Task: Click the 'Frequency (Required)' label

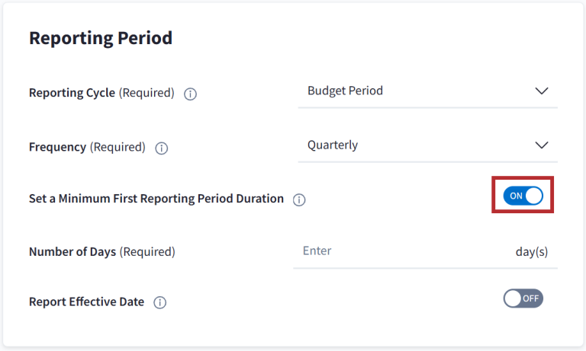Action: coord(87,147)
